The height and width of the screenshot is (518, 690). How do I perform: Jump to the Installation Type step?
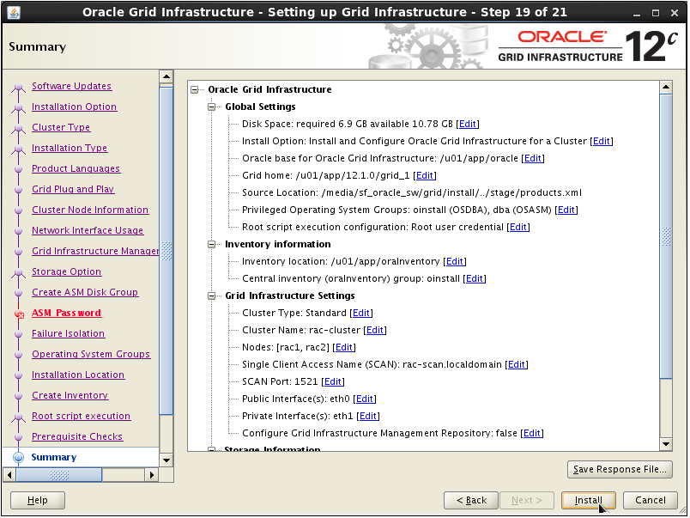(x=70, y=149)
